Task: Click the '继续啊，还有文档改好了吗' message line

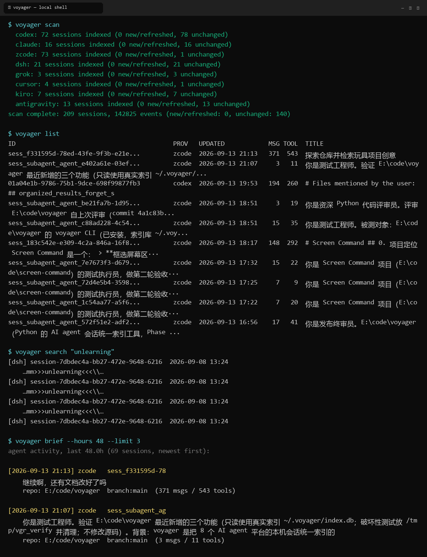Action: click(65, 482)
